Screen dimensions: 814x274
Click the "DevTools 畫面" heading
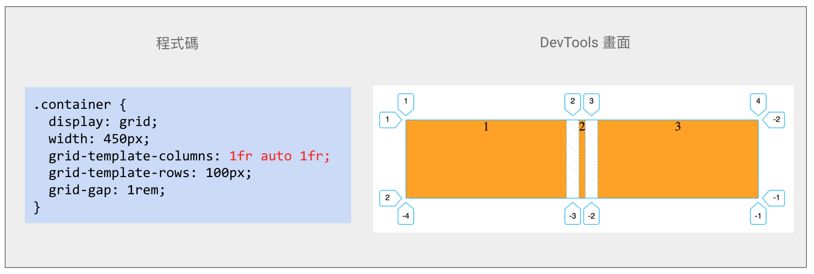point(584,42)
